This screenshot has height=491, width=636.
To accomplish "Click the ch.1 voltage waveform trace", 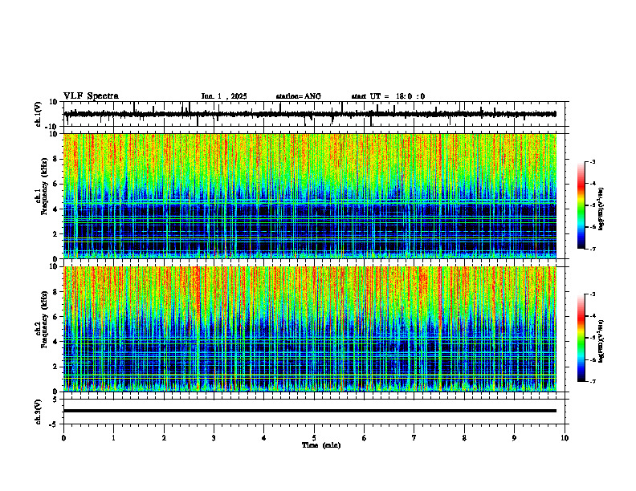I will pyautogui.click(x=310, y=114).
